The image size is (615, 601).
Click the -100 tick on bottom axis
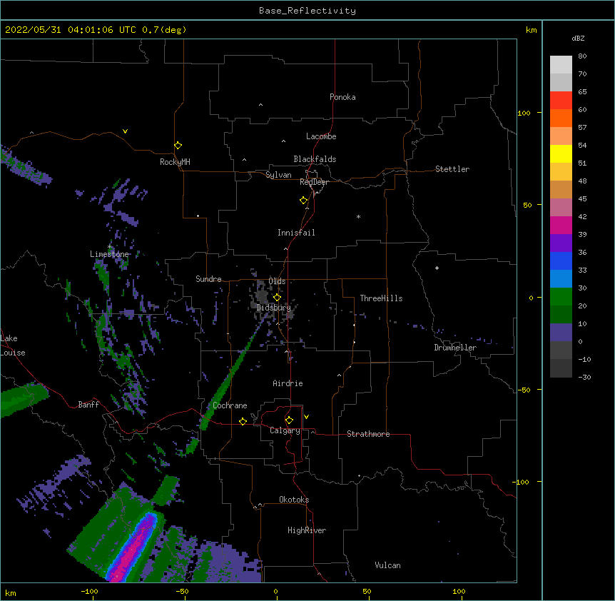click(x=90, y=591)
